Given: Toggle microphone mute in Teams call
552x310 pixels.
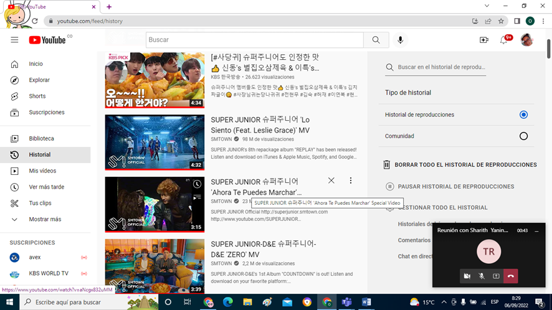Looking at the screenshot, I should (482, 276).
